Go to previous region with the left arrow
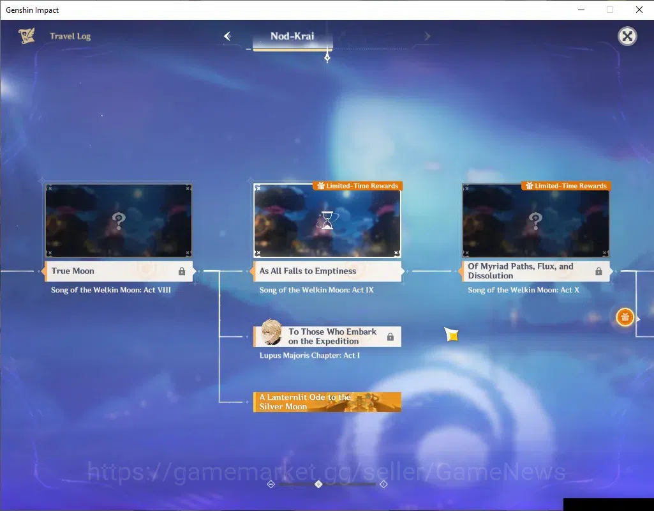Screen dimensions: 654x511 point(227,36)
